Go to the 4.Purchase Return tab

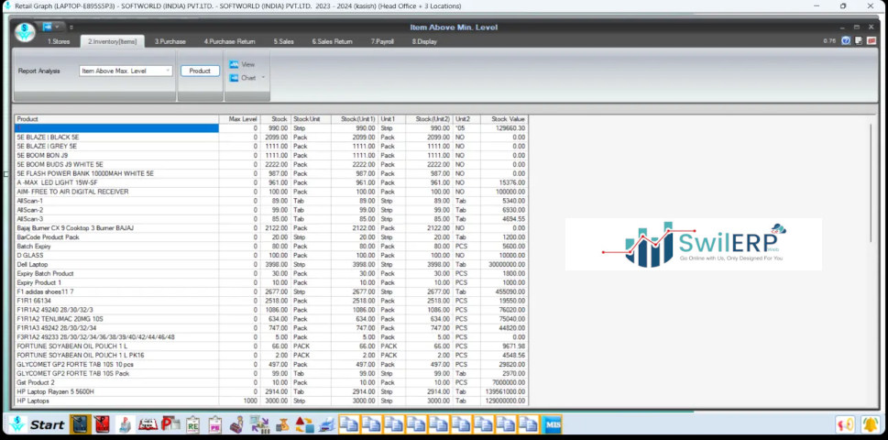[229, 41]
